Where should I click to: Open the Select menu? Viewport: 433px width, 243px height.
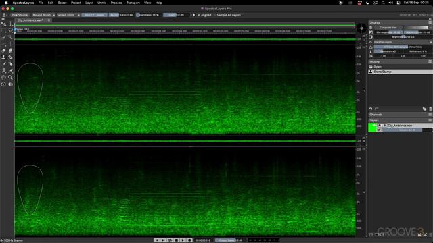[x=62, y=3]
